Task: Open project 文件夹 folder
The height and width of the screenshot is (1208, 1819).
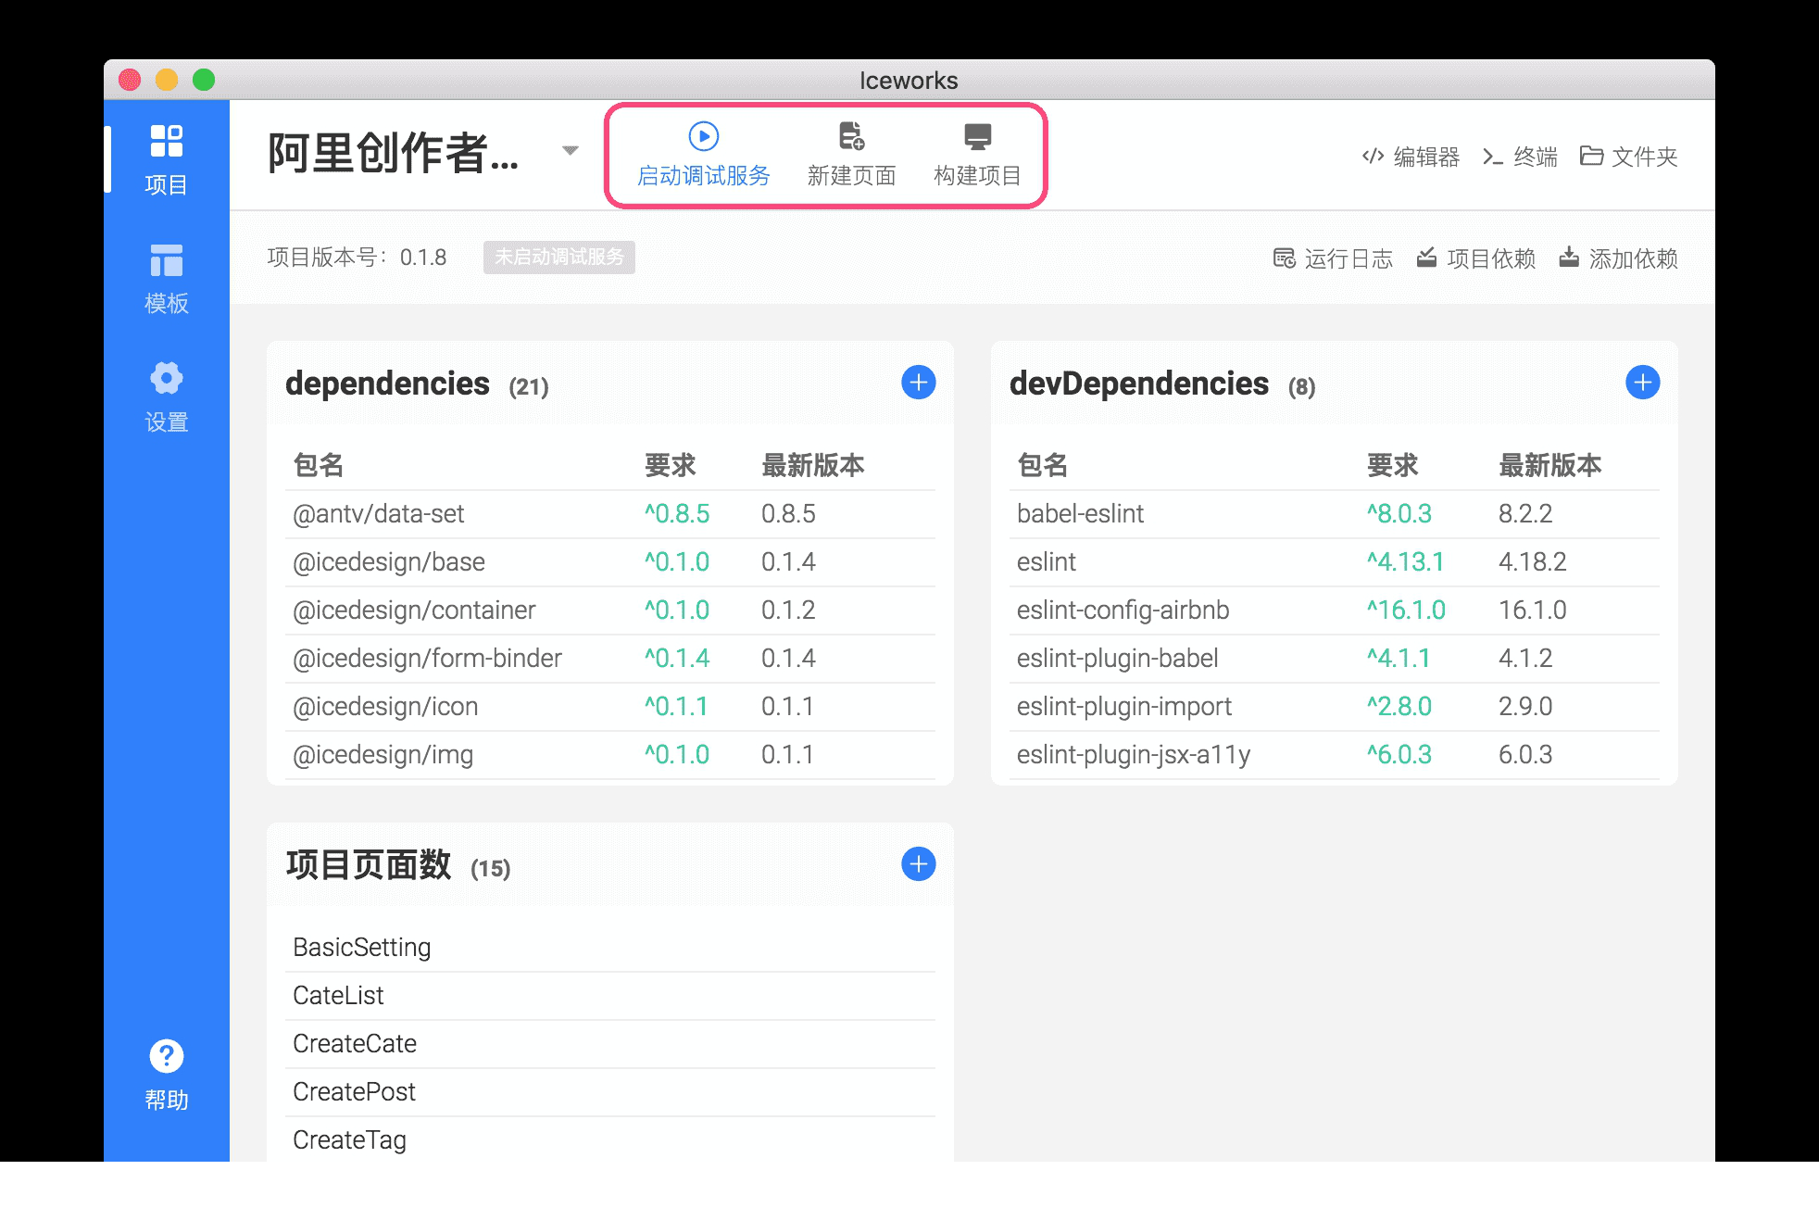Action: click(x=1629, y=157)
